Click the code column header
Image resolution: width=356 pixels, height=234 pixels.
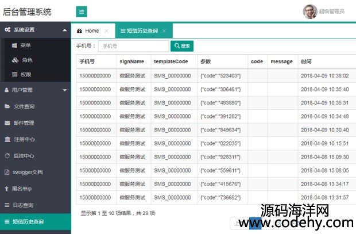pos(257,62)
